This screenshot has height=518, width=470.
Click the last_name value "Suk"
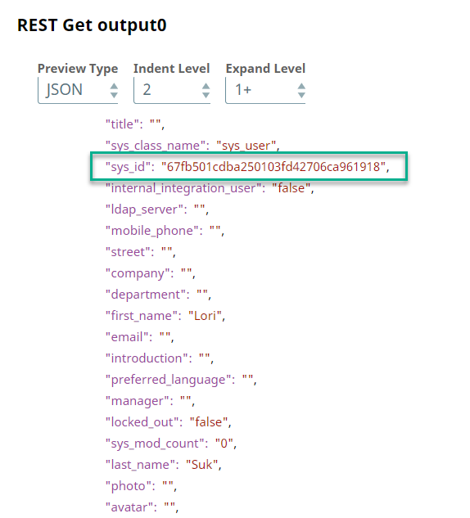pyautogui.click(x=201, y=465)
